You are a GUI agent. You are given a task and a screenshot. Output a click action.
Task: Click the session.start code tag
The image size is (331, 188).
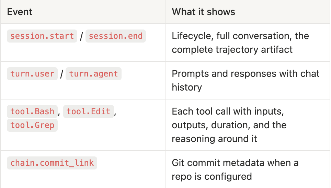pos(42,36)
